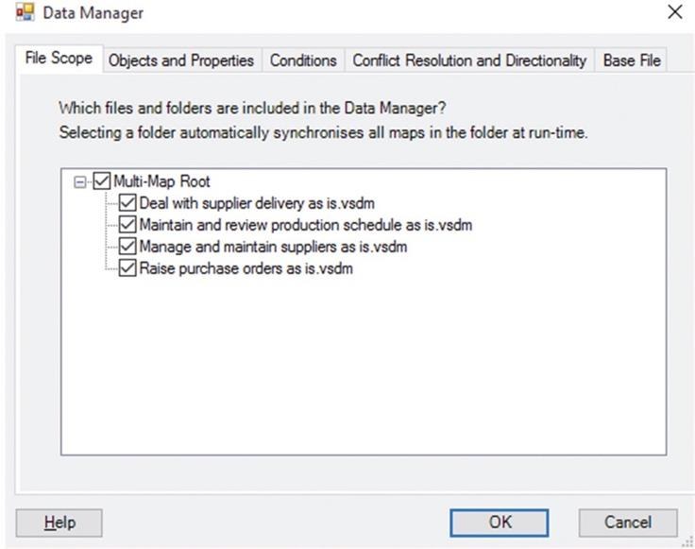Image resolution: width=695 pixels, height=549 pixels.
Task: Toggle Manage and maintain suppliers checkbox
Action: click(127, 246)
